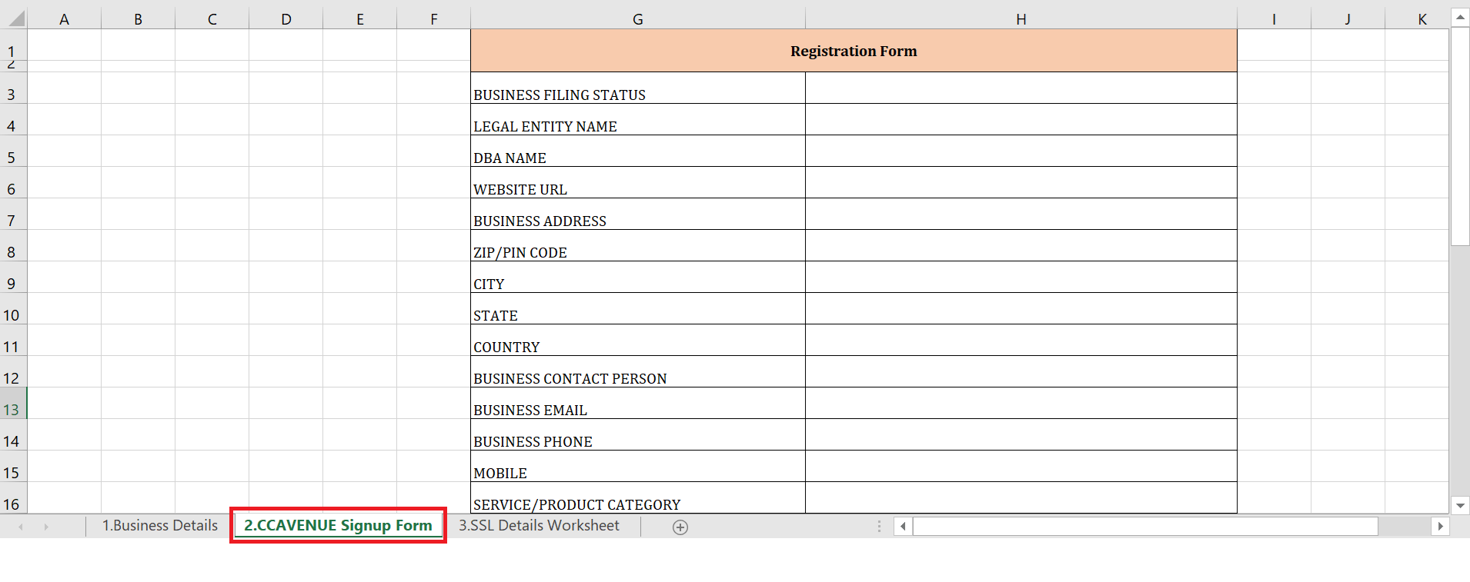Click the previous sheet navigation arrow
1470x582 pixels.
click(x=21, y=527)
